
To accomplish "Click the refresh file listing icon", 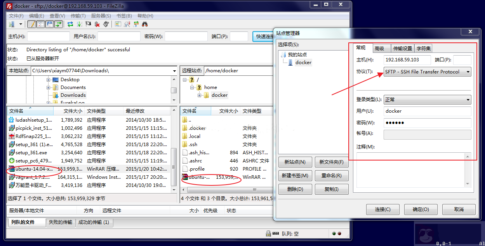I will (70, 24).
